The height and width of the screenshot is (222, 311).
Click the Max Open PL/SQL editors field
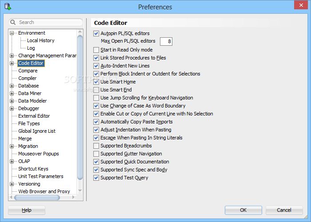pyautogui.click(x=166, y=41)
